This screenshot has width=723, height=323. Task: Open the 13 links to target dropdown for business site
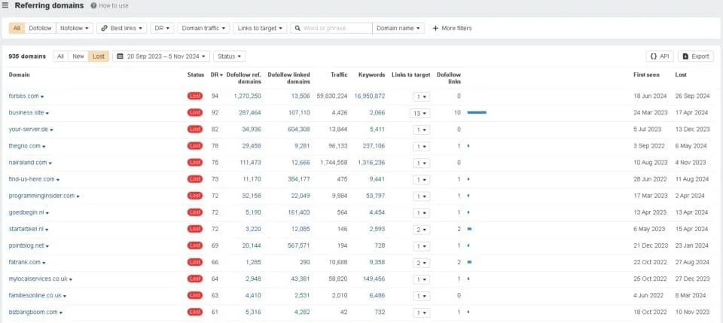419,113
